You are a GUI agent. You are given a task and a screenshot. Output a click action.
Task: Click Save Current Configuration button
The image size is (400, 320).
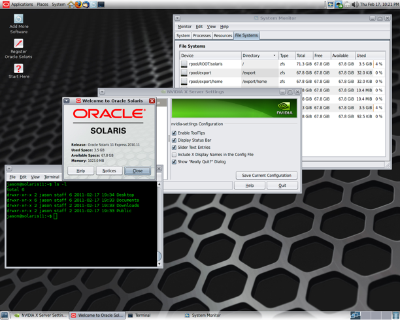266,176
